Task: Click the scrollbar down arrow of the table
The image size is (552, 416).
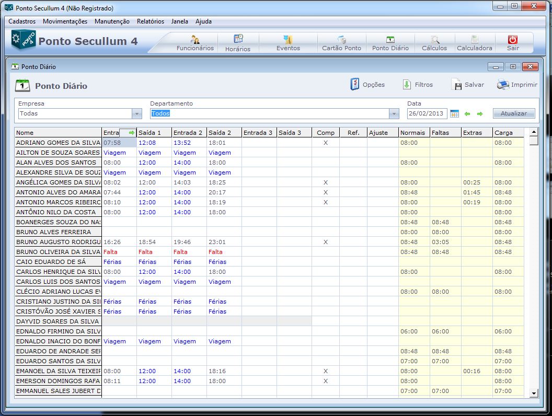Action: pyautogui.click(x=534, y=394)
